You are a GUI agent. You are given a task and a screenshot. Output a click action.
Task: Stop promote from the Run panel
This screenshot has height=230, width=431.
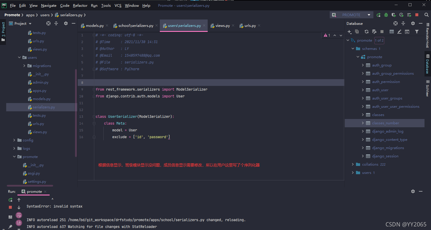tap(10, 207)
